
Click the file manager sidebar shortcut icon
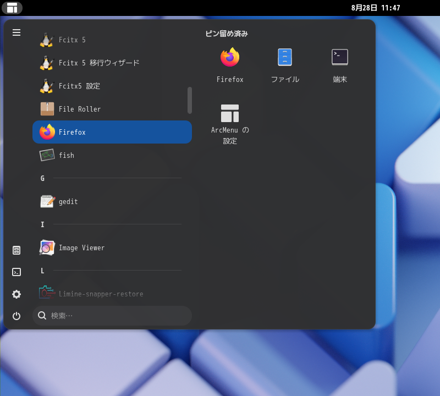pos(16,250)
